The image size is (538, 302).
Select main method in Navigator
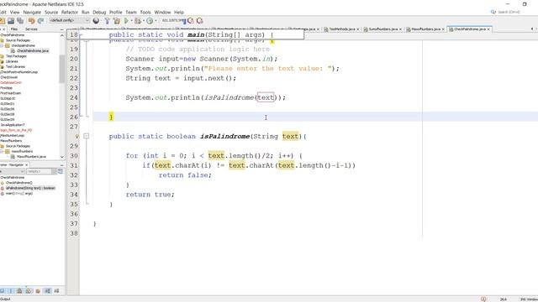18,194
